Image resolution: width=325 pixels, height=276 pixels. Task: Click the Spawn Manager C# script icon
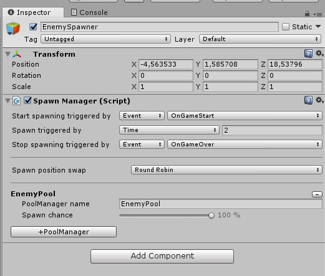tap(17, 101)
